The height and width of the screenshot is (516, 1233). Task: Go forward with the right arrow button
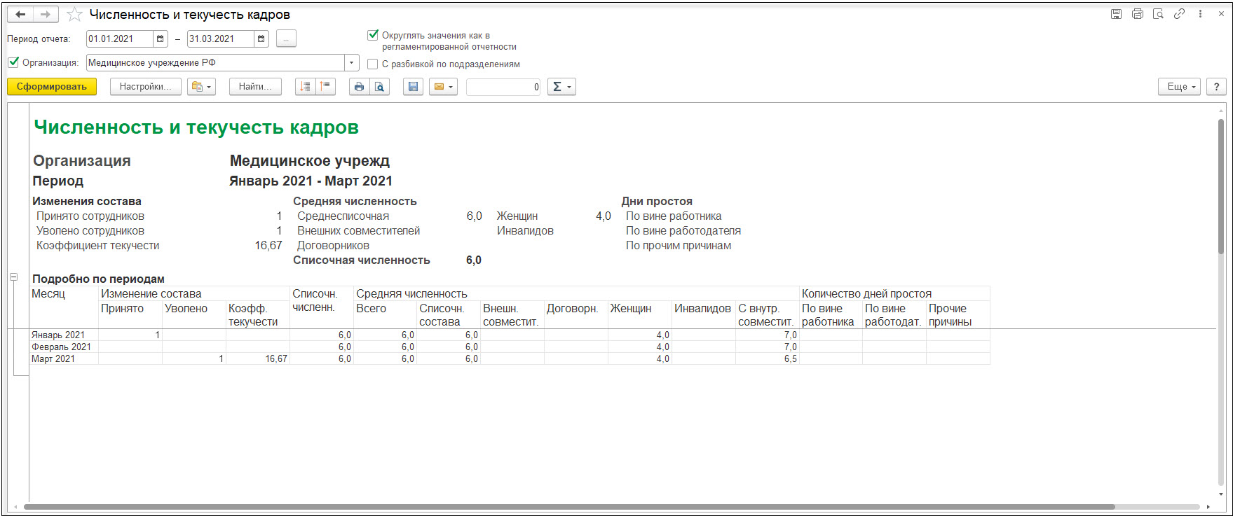click(45, 14)
